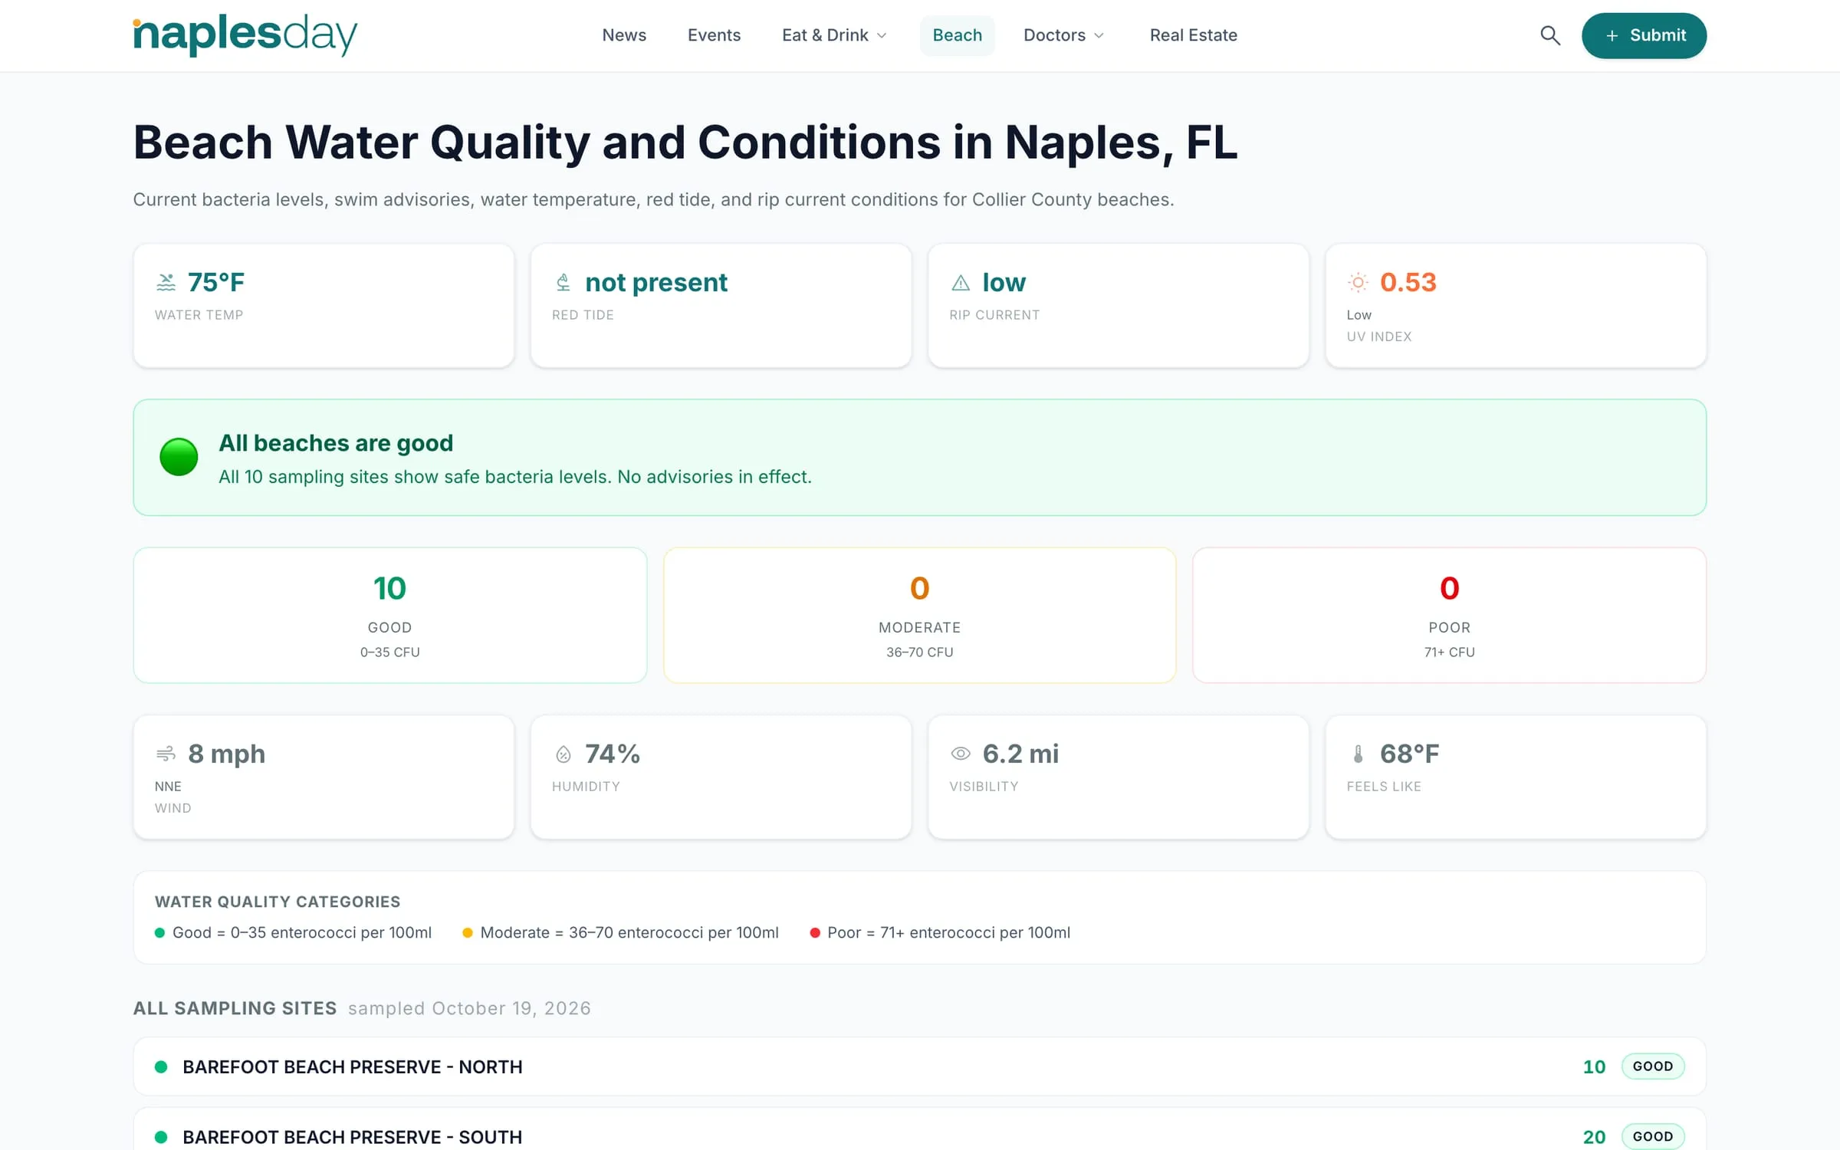Select the Beach nav tab
The width and height of the screenshot is (1840, 1150).
957,35
